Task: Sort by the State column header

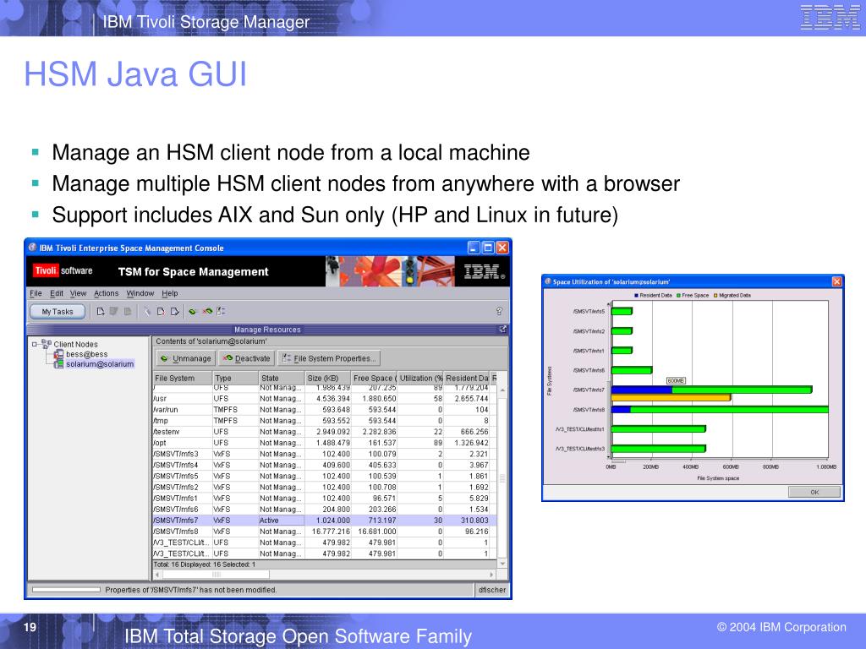Action: tap(281, 378)
